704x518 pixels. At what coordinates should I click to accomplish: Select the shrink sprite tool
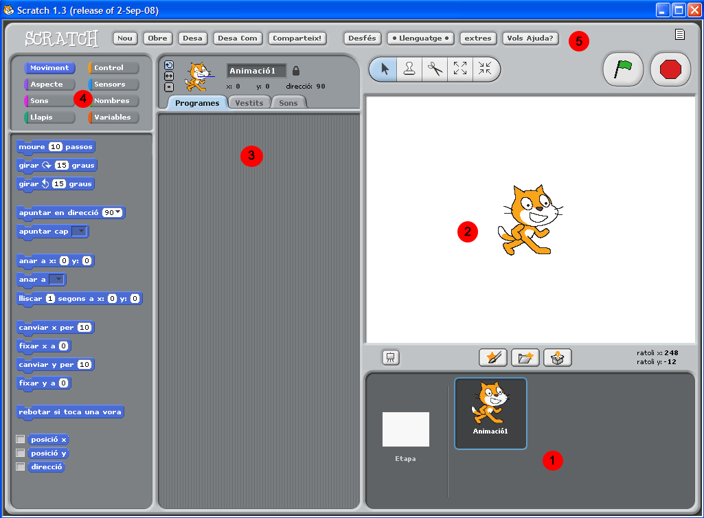tap(485, 69)
